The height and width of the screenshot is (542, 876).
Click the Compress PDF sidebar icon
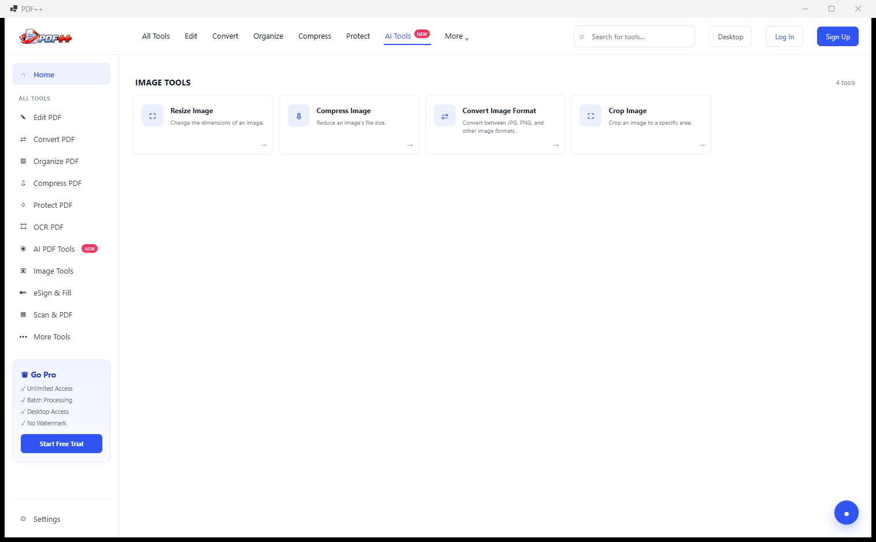[x=23, y=183]
